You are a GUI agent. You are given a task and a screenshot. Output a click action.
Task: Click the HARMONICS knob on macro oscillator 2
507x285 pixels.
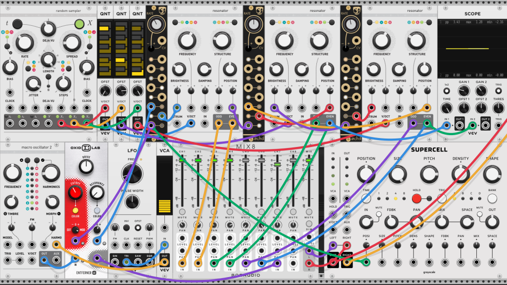51,173
